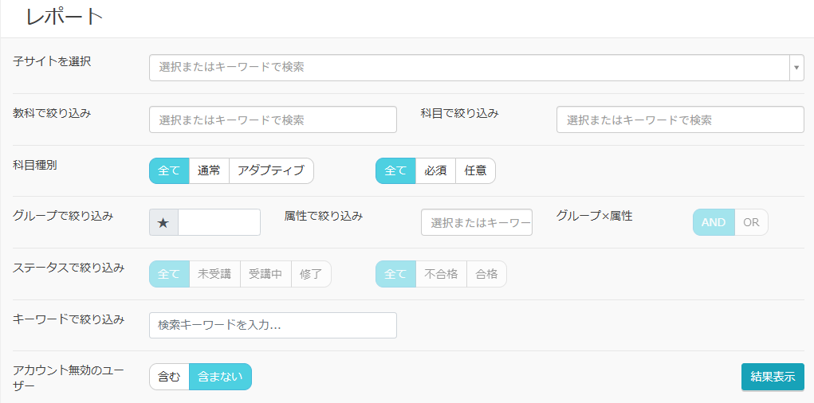Screen dimensions: 814x403
Task: Filter status by 受講中
Action: point(265,274)
